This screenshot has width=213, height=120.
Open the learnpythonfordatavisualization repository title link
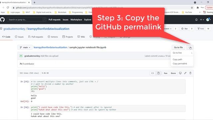(48, 29)
